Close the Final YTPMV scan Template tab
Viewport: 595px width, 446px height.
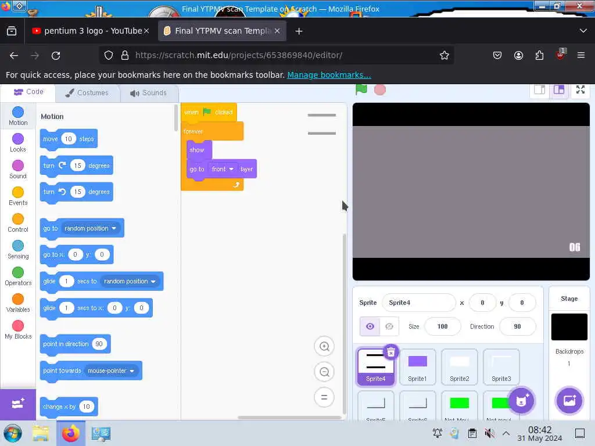click(x=277, y=31)
